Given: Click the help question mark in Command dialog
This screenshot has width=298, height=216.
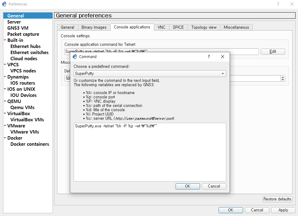Looking at the screenshot, I should click(209, 57).
